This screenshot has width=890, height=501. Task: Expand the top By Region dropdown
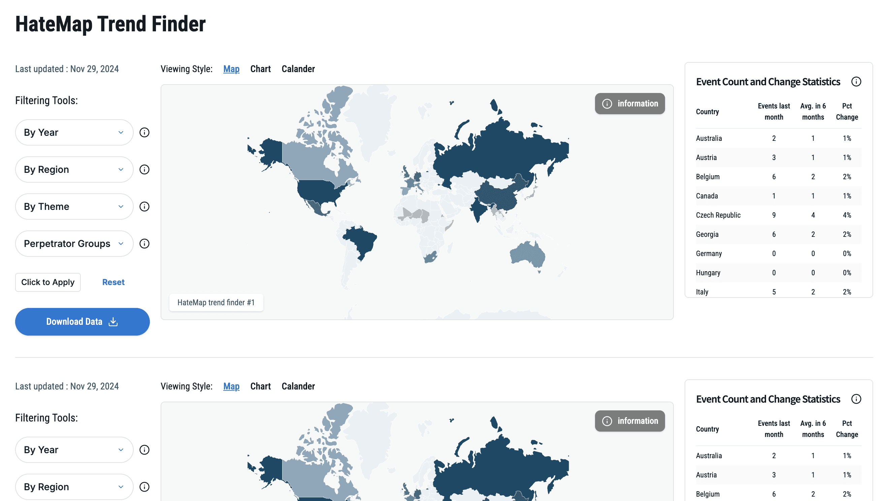coord(74,169)
